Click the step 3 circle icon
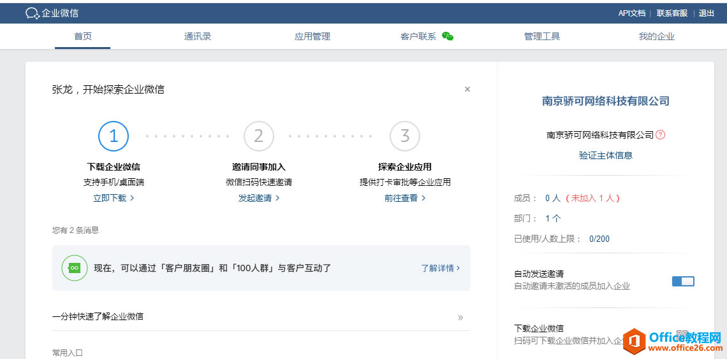This screenshot has width=727, height=359. click(x=405, y=136)
